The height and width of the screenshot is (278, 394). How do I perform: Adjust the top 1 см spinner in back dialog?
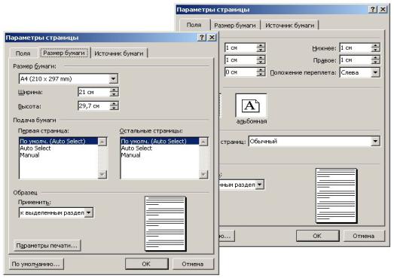point(261,47)
